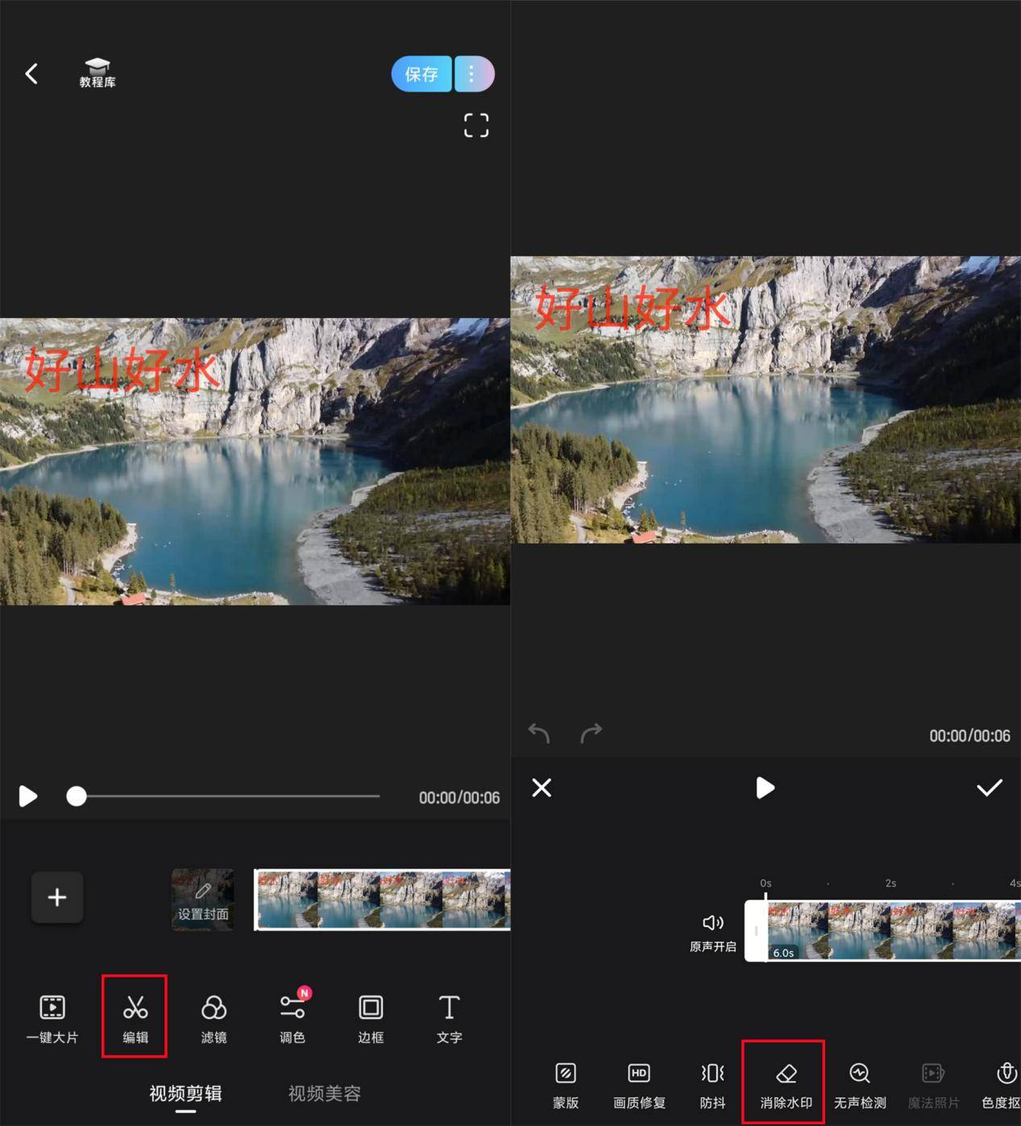Select the 边框 frame tool

pos(371,1016)
